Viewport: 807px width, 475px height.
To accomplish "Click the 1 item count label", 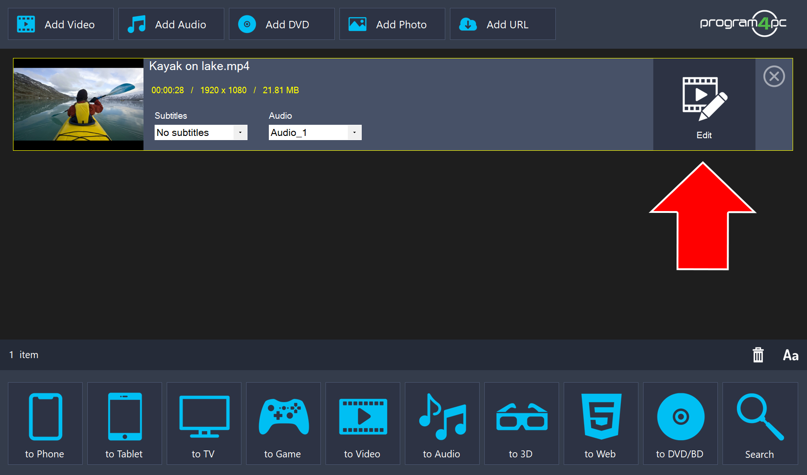I will [24, 355].
